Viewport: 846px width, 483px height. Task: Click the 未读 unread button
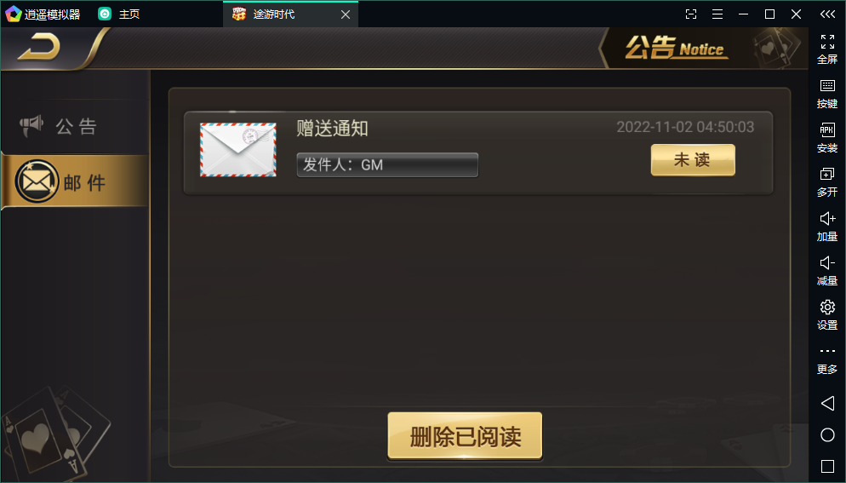click(x=693, y=160)
